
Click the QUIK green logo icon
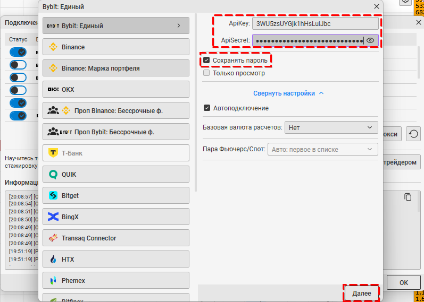pyautogui.click(x=53, y=174)
